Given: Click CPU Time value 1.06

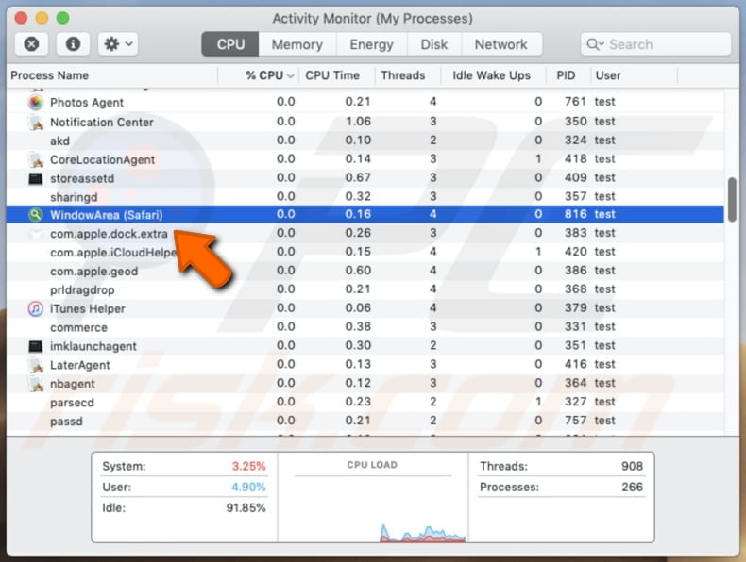Looking at the screenshot, I should click(x=358, y=122).
